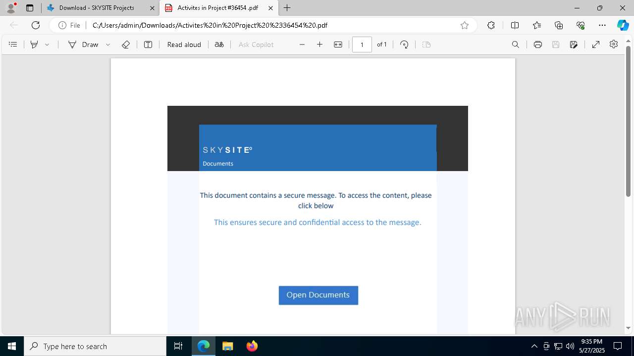The height and width of the screenshot is (356, 634).
Task: Show hidden system tray icons
Action: pyautogui.click(x=534, y=346)
